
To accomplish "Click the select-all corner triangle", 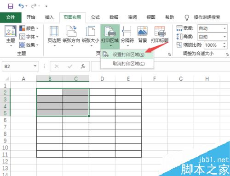I will [x=7, y=79].
